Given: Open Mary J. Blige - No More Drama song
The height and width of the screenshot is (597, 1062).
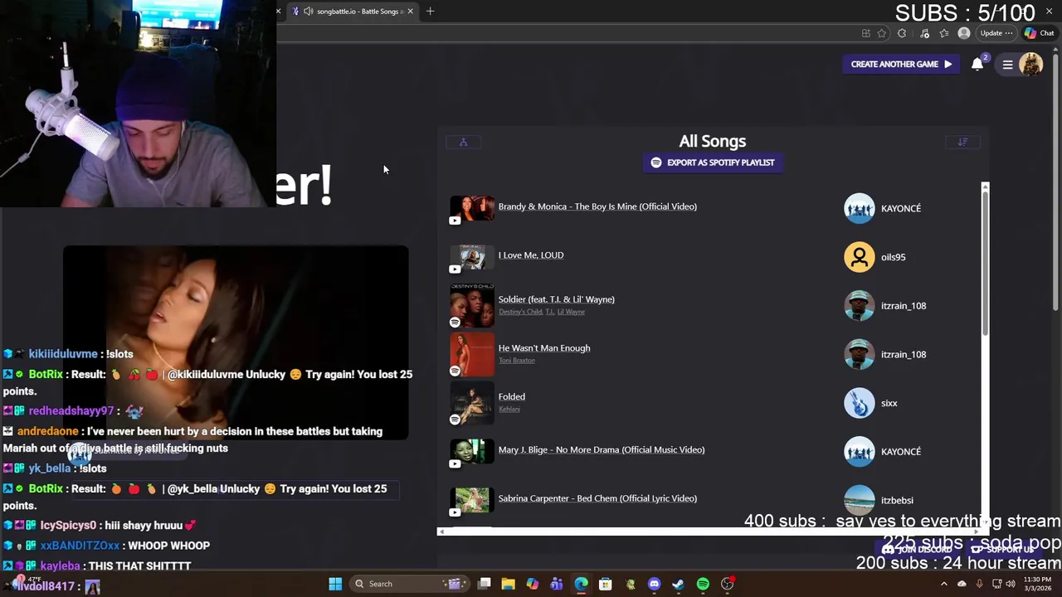Looking at the screenshot, I should [x=602, y=449].
